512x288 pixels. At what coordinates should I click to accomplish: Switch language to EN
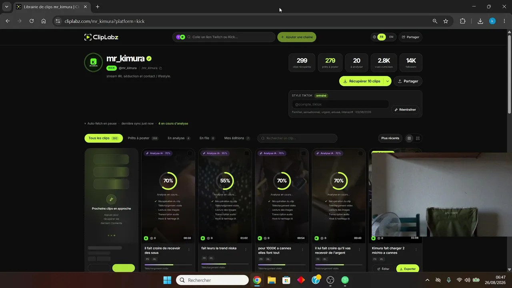click(391, 37)
